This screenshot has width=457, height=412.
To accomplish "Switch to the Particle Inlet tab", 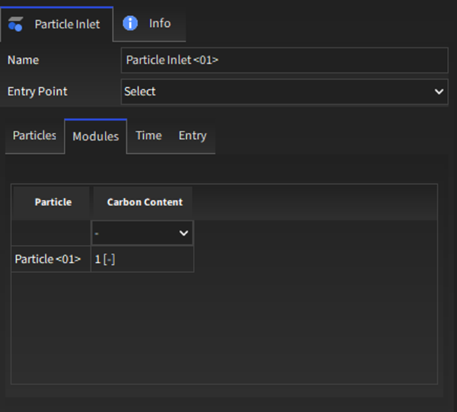I will [x=57, y=24].
